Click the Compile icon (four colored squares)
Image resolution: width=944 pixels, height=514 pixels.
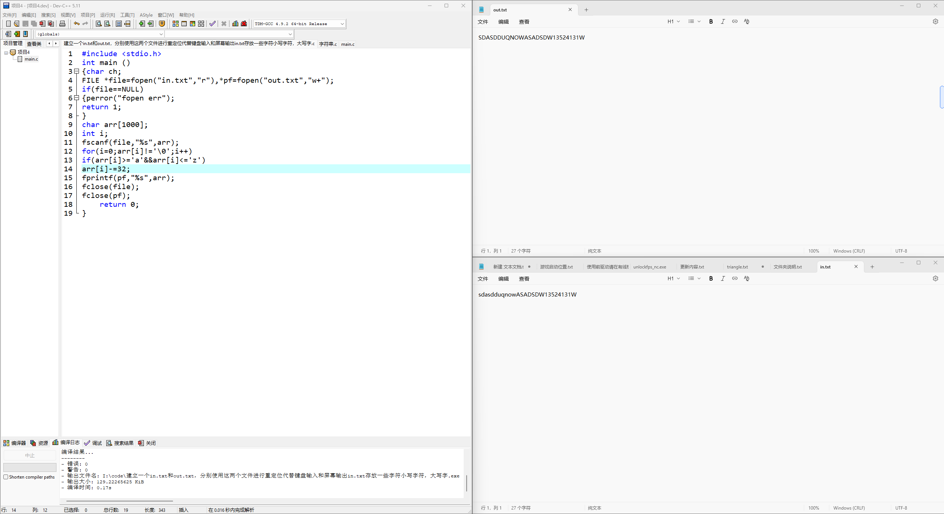click(x=176, y=24)
